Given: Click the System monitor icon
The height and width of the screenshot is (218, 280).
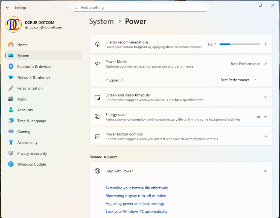Looking at the screenshot, I should coord(11,56).
